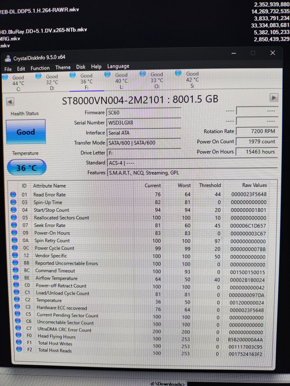
Task: Click status circle for Power-off Retract Count
Action: point(16,284)
